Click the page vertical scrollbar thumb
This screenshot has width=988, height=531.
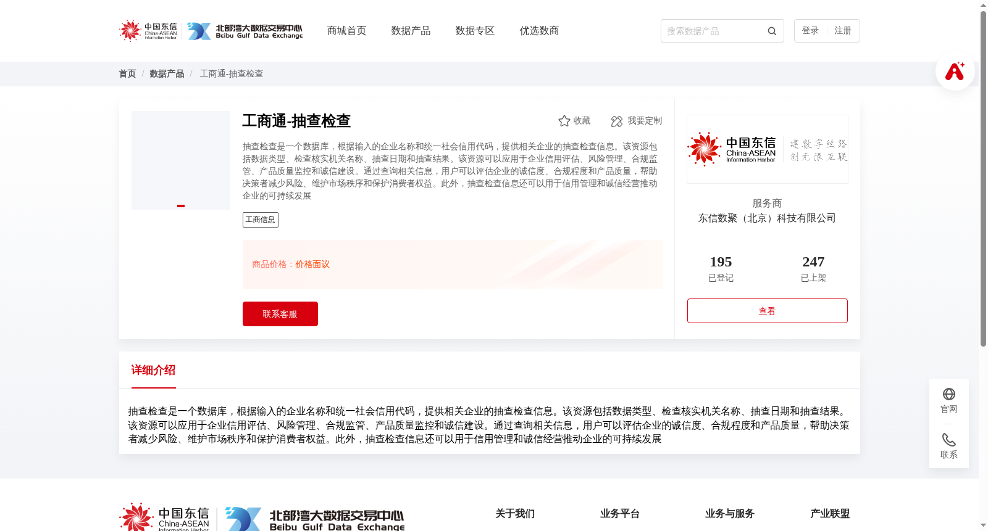coord(983,179)
